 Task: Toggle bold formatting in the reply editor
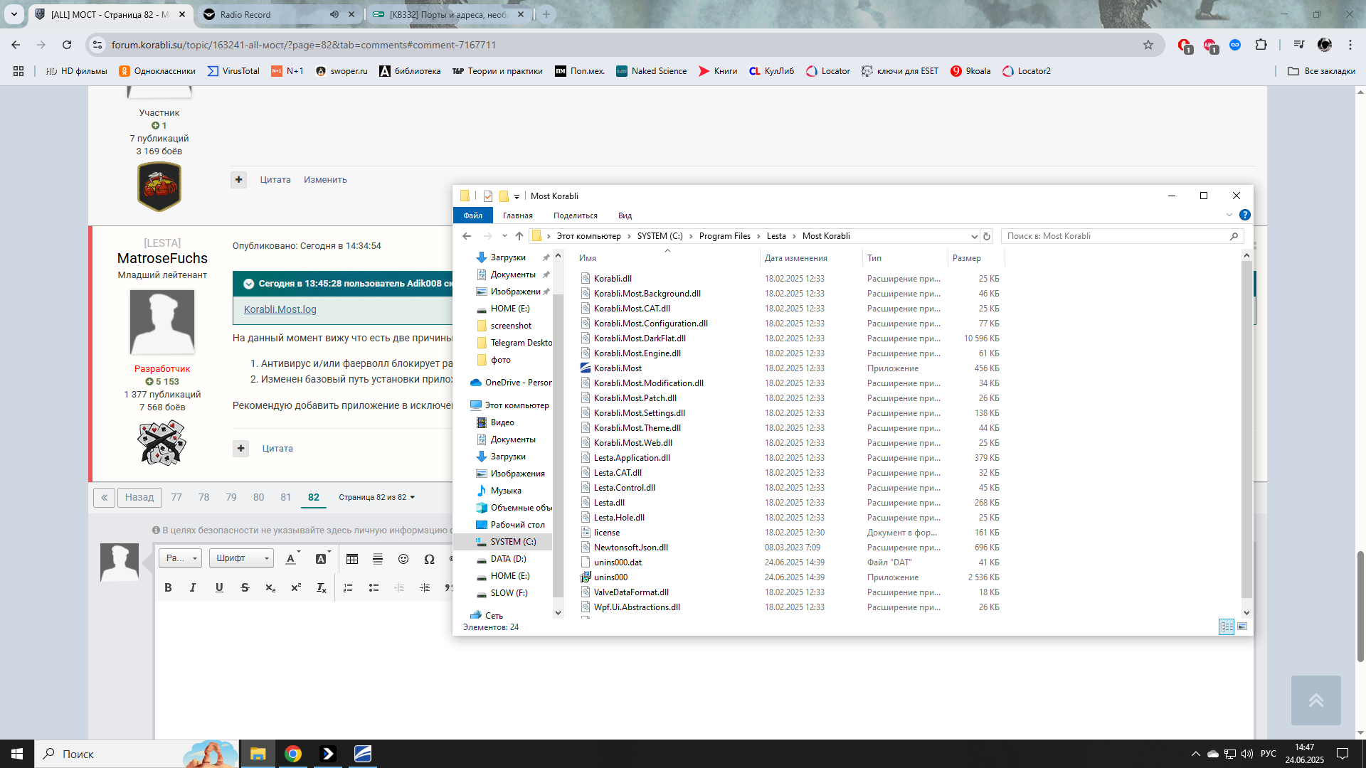coord(168,587)
